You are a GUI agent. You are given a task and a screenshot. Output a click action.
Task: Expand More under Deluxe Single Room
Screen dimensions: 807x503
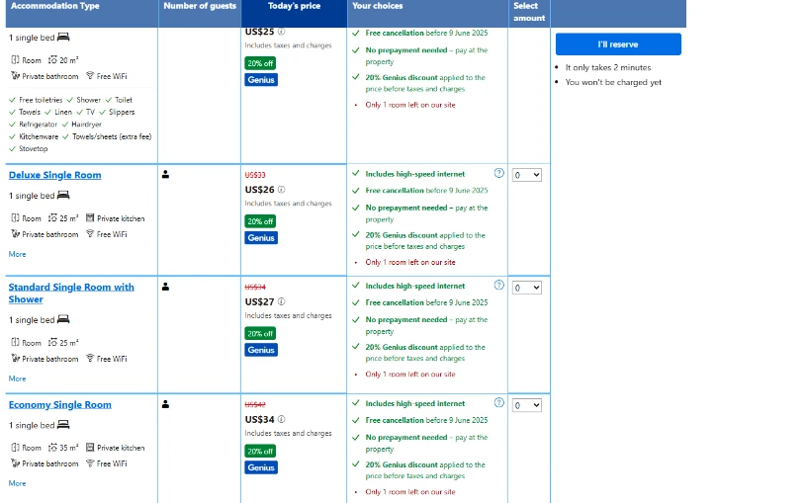click(17, 254)
